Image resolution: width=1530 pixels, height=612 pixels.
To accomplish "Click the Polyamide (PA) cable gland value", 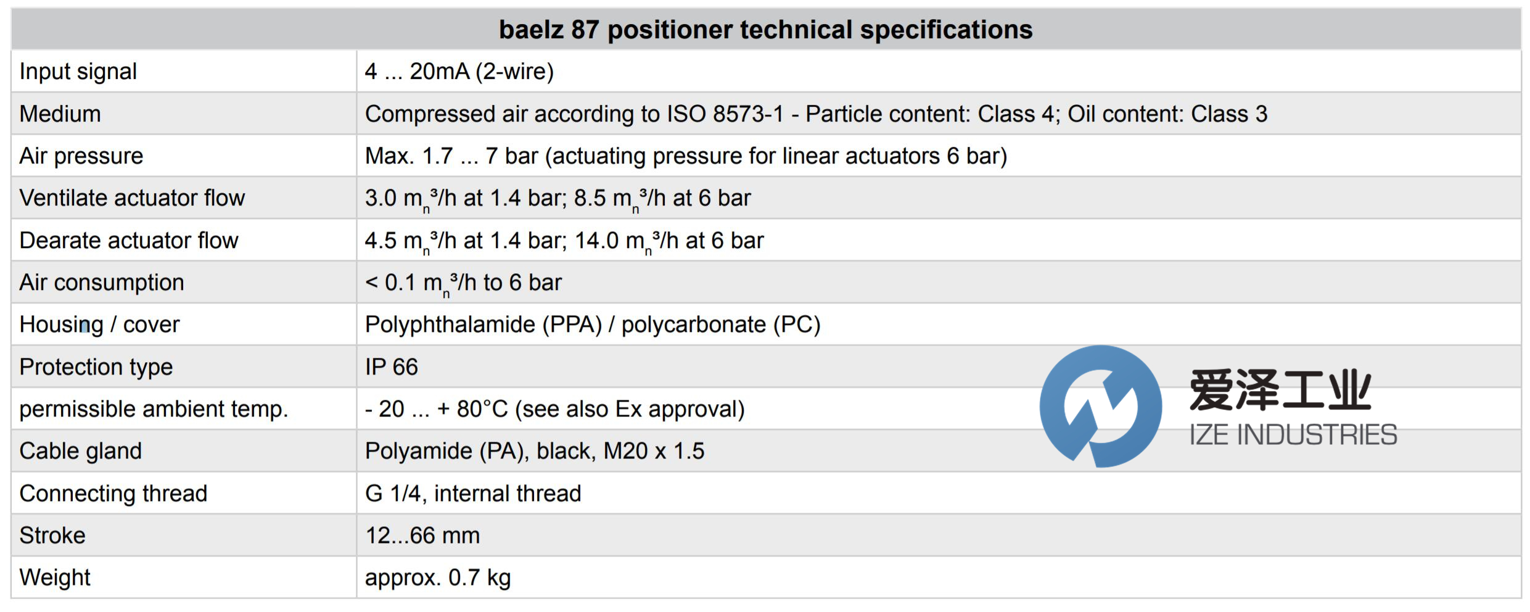I will pyautogui.click(x=535, y=451).
